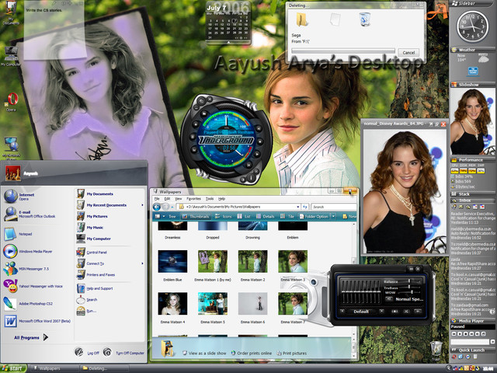Click the Log Off button
Image resolution: width=497 pixels, height=373 pixels.
87,352
